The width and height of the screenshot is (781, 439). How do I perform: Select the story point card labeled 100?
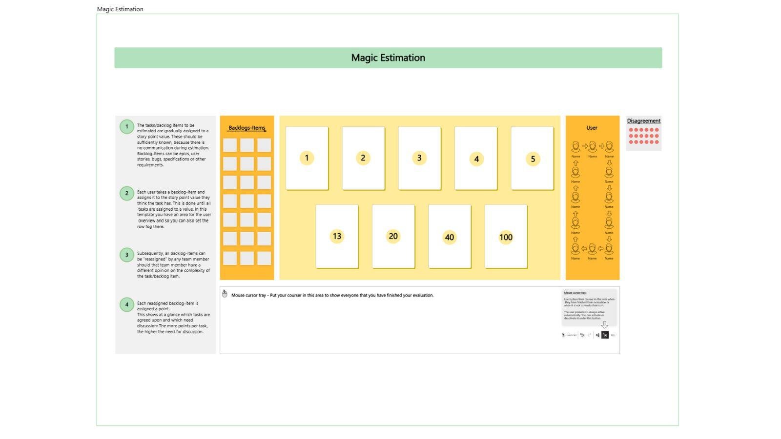[x=506, y=237]
